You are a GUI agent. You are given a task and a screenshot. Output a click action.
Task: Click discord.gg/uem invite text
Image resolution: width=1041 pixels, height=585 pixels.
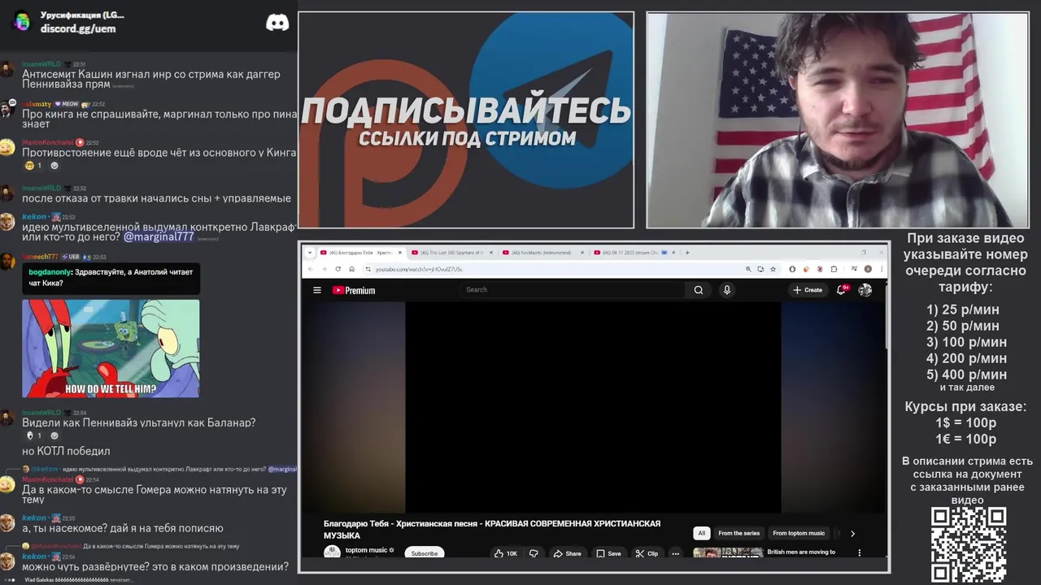78,28
